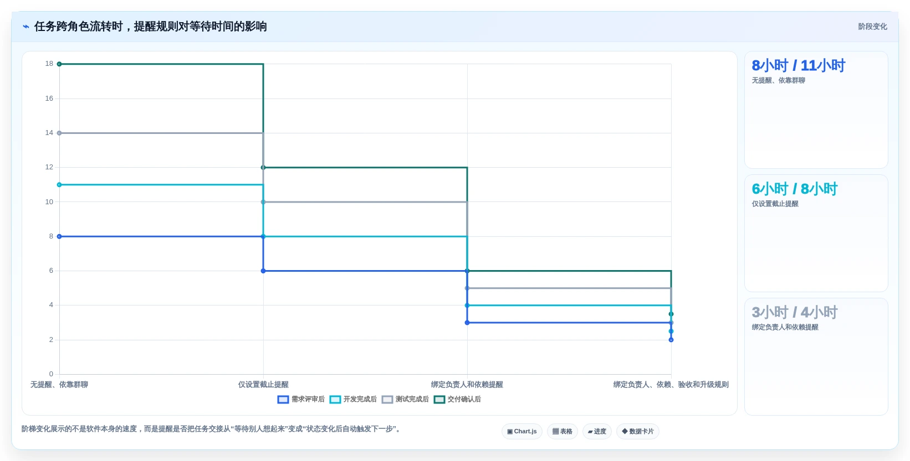
Task: Click the 需求评审后 data point at 8 on y-axis start
Action: 59,236
